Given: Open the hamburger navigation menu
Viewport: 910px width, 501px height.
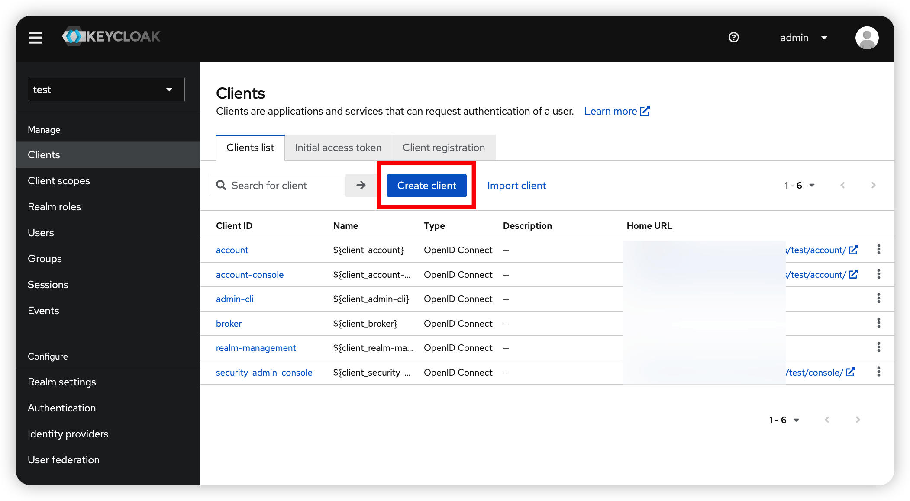Looking at the screenshot, I should (x=35, y=38).
